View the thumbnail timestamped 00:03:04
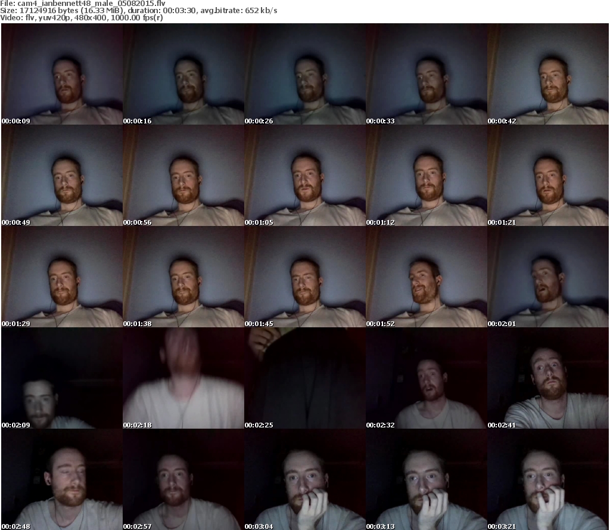Image resolution: width=610 pixels, height=530 pixels. 305,479
